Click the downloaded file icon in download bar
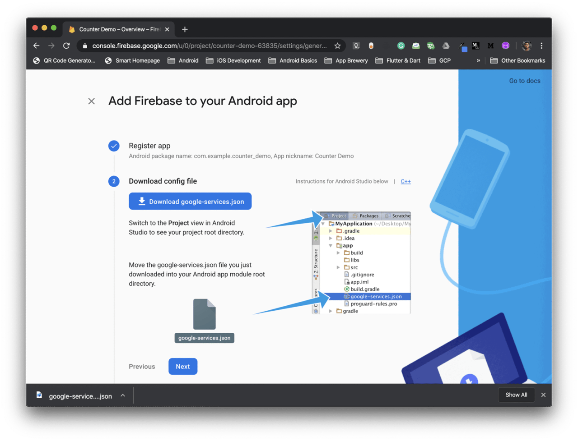 pyautogui.click(x=39, y=395)
